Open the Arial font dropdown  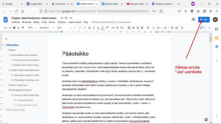[x=64, y=28]
